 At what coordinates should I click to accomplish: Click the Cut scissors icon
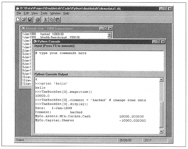pyautogui.click(x=46, y=19)
